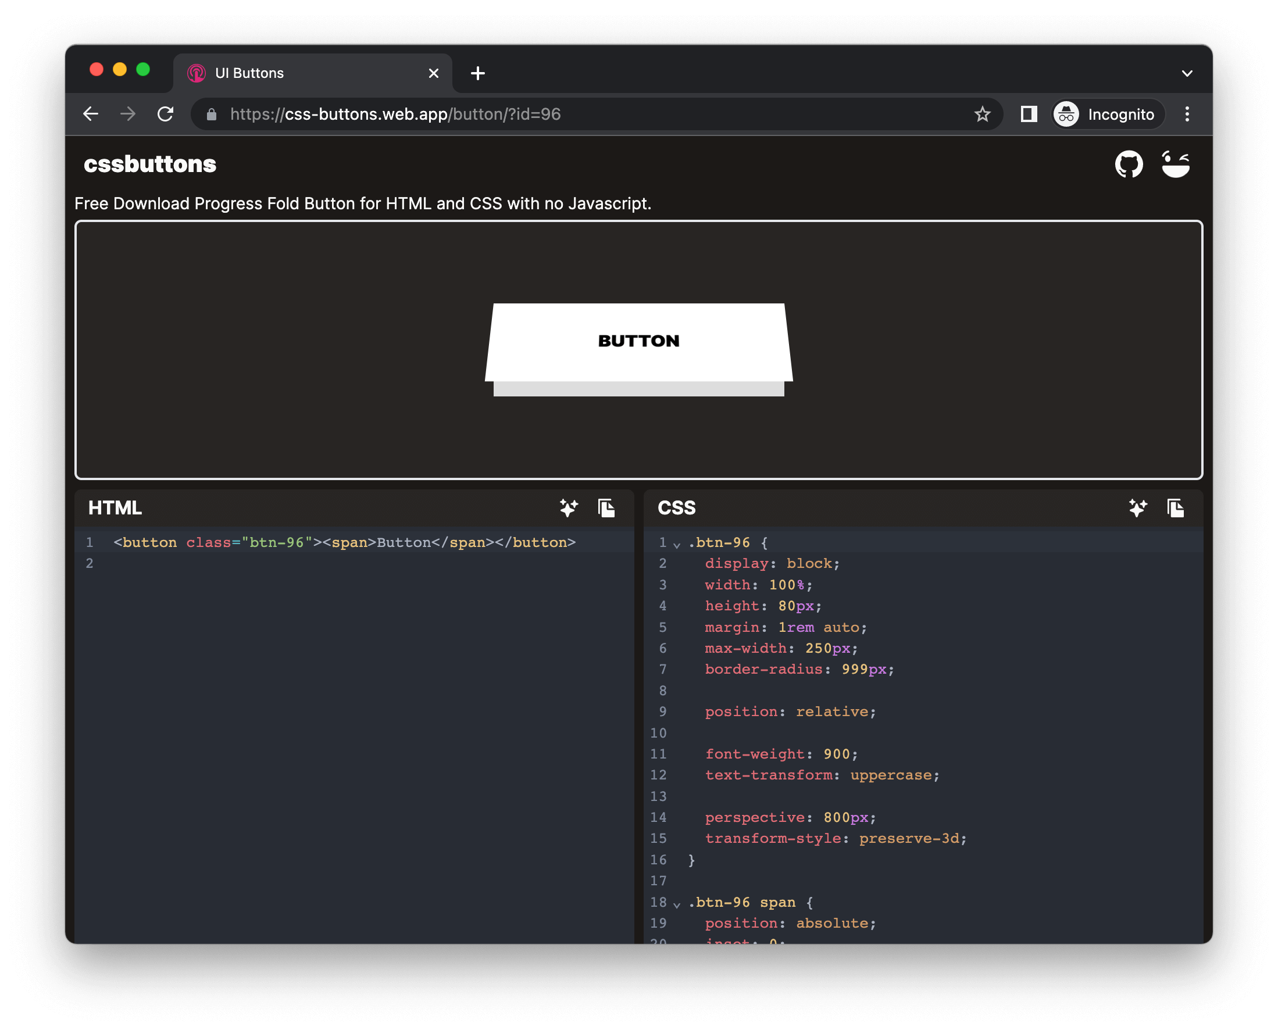Collapse the .btn-96 rule block
Viewport: 1278px width, 1030px height.
677,544
